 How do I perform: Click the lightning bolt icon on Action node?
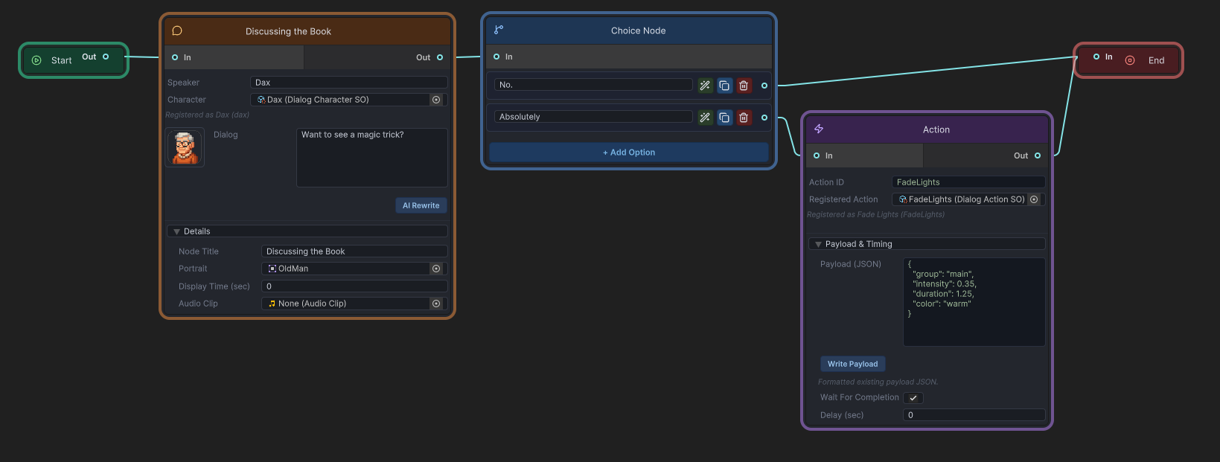(x=819, y=129)
